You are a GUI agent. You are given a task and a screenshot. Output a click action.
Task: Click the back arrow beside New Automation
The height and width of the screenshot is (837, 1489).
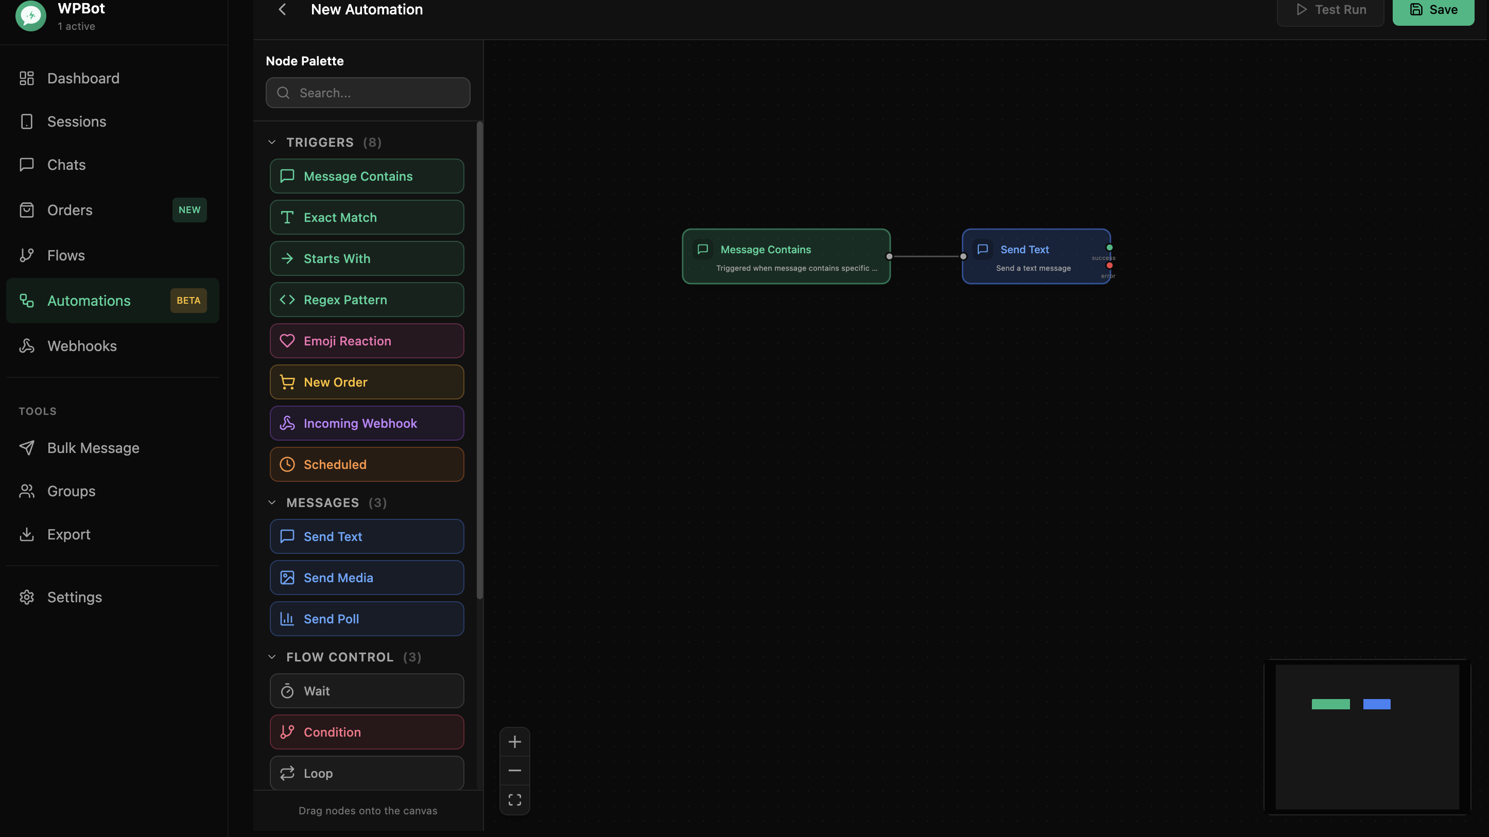pos(282,9)
